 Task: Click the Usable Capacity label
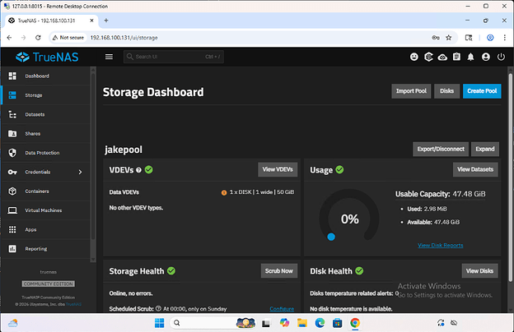(423, 194)
